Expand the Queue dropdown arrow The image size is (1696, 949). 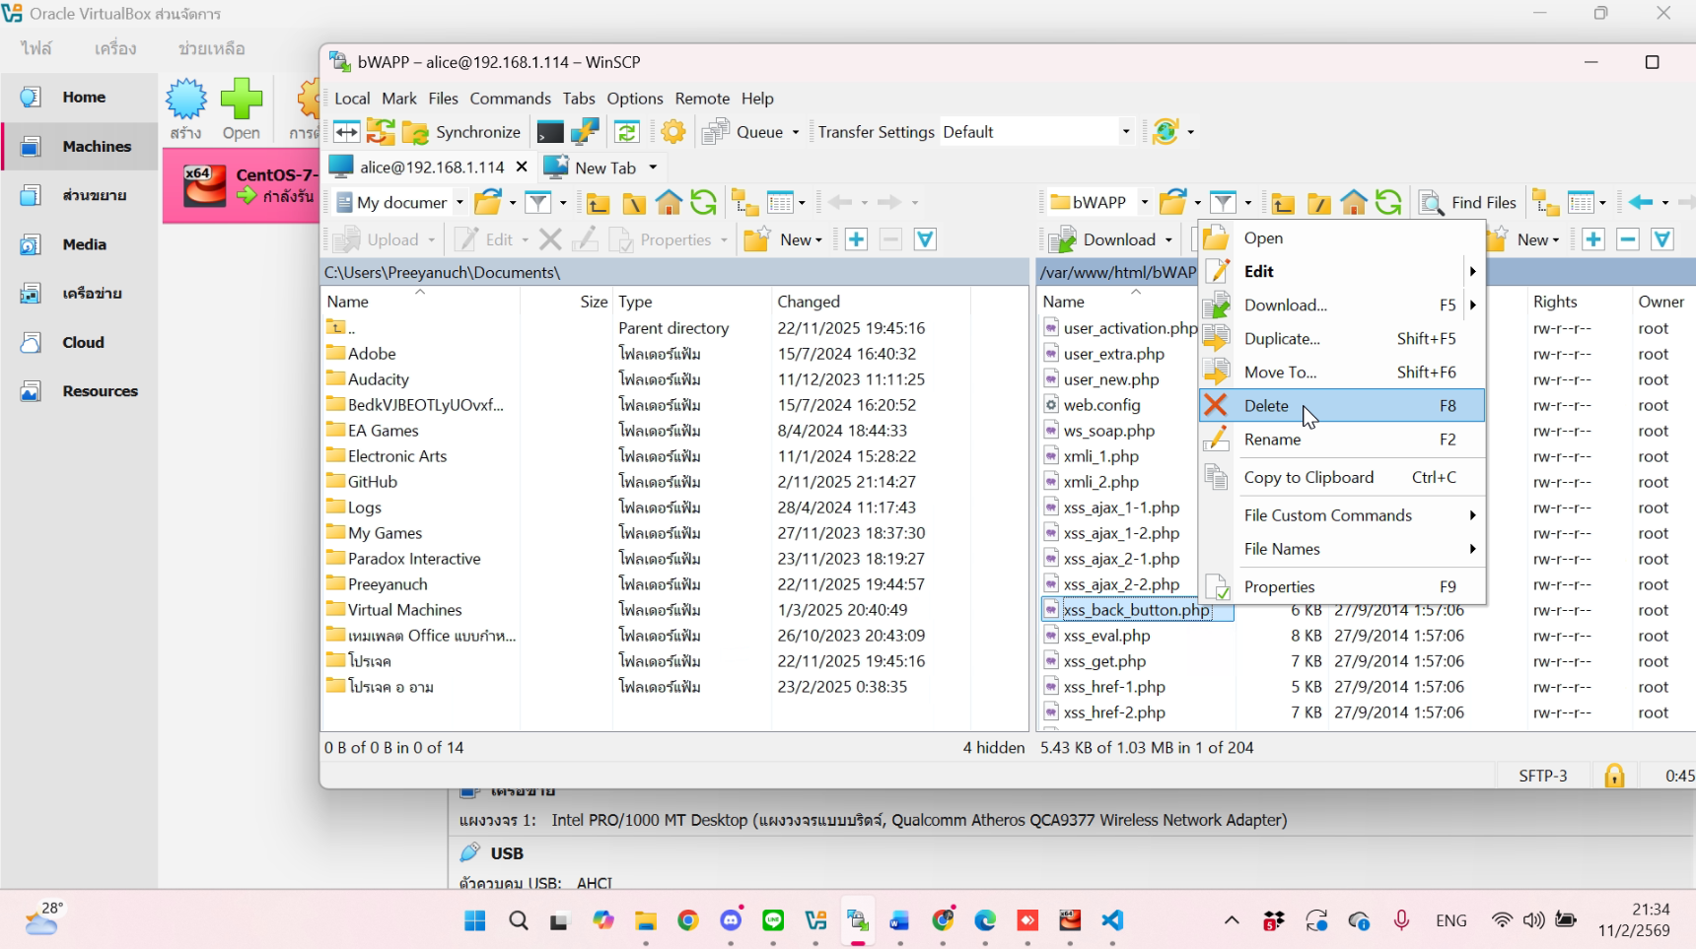795,132
